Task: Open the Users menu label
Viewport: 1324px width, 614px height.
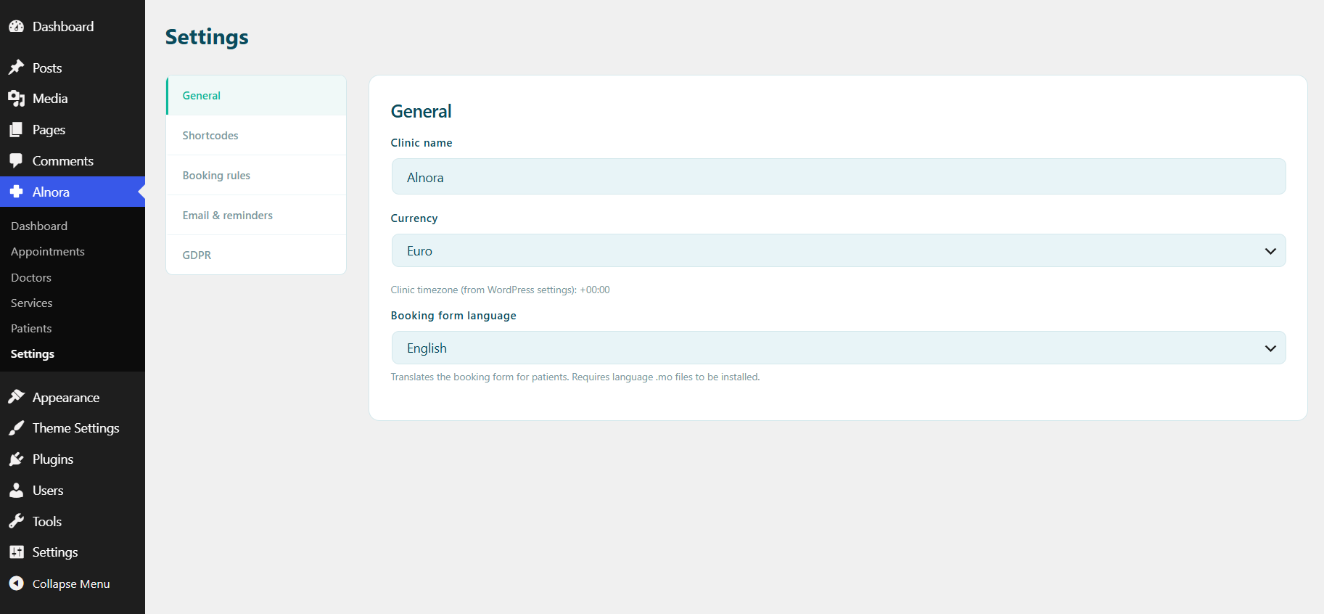Action: 48,491
